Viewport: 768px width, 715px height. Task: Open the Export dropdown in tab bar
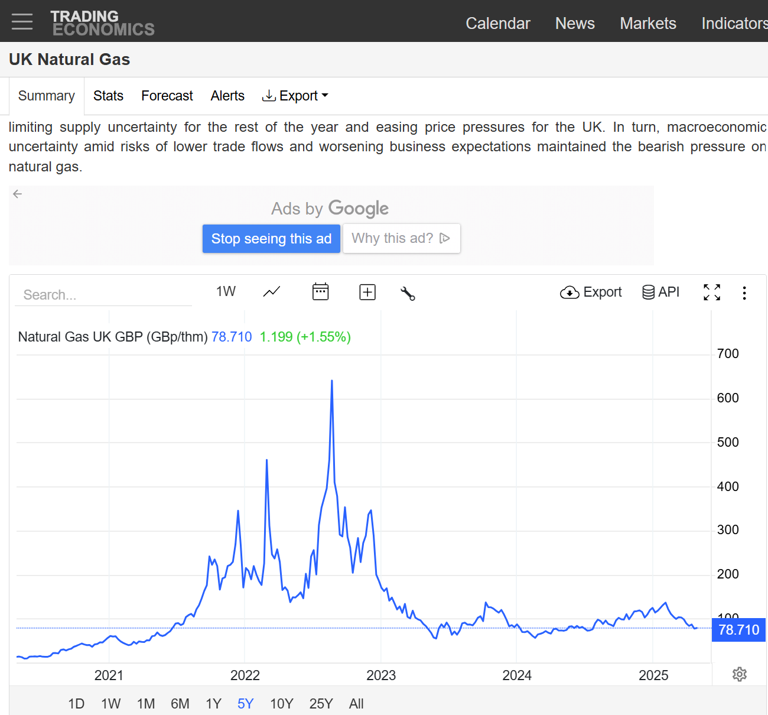(x=295, y=96)
